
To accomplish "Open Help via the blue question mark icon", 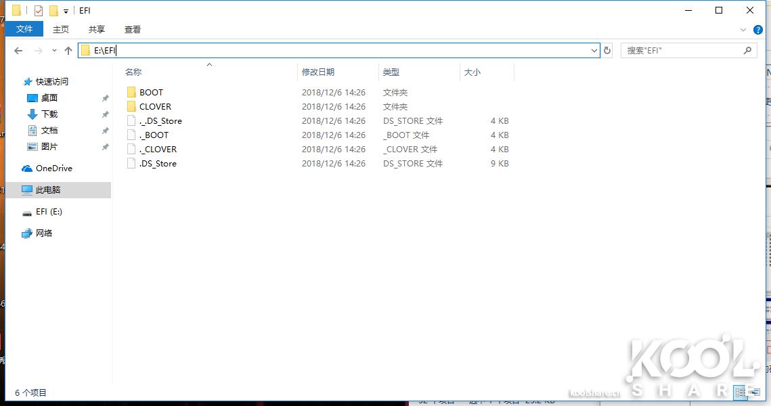I will (758, 29).
